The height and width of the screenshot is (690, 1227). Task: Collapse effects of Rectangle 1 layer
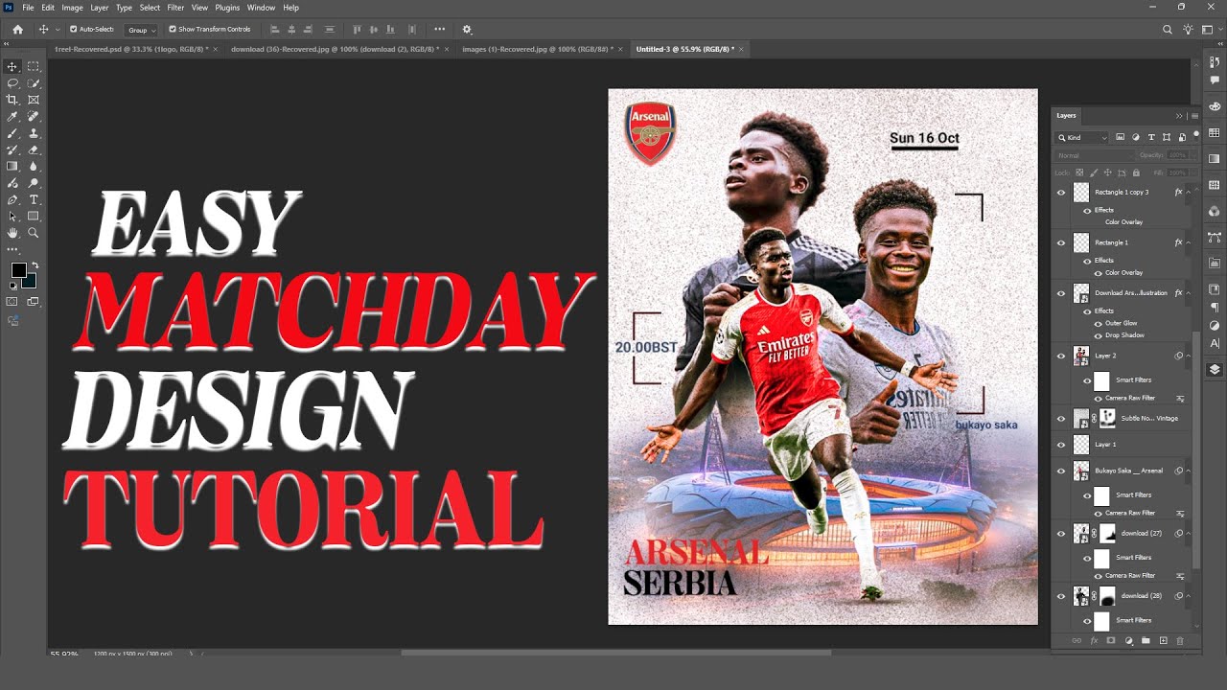[x=1189, y=242]
